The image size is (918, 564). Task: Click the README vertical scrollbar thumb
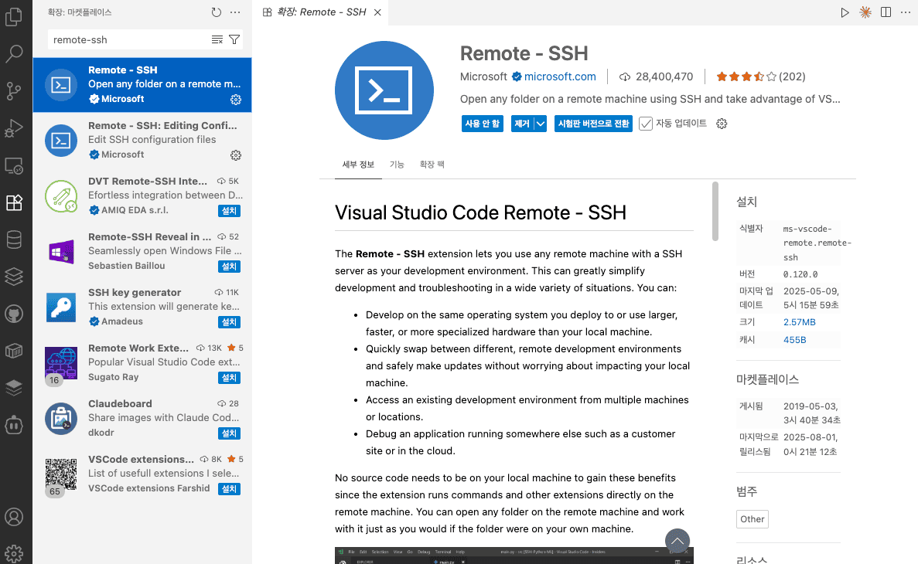pyautogui.click(x=715, y=211)
